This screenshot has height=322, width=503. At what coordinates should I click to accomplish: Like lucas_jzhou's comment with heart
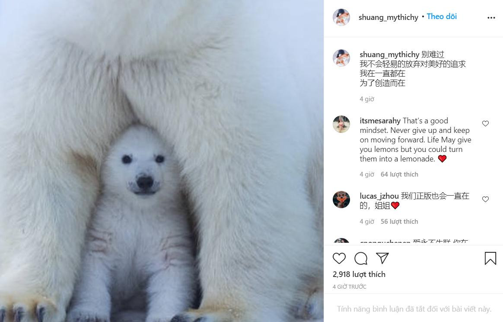pyautogui.click(x=485, y=199)
